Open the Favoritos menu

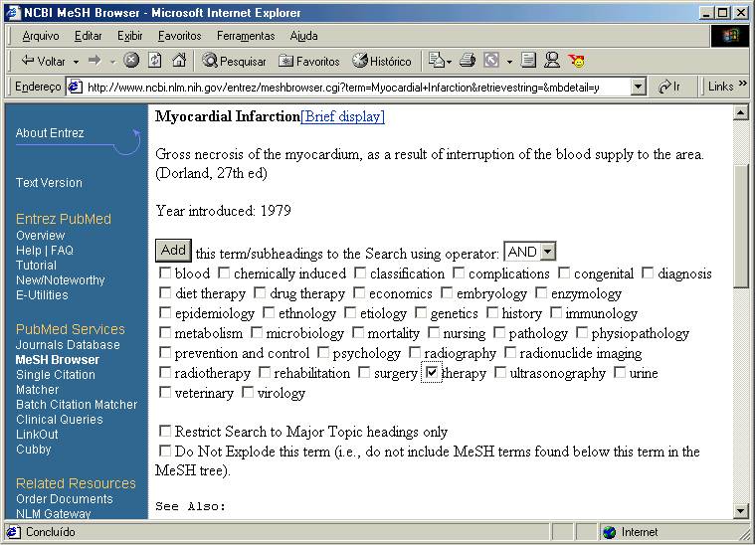(180, 36)
